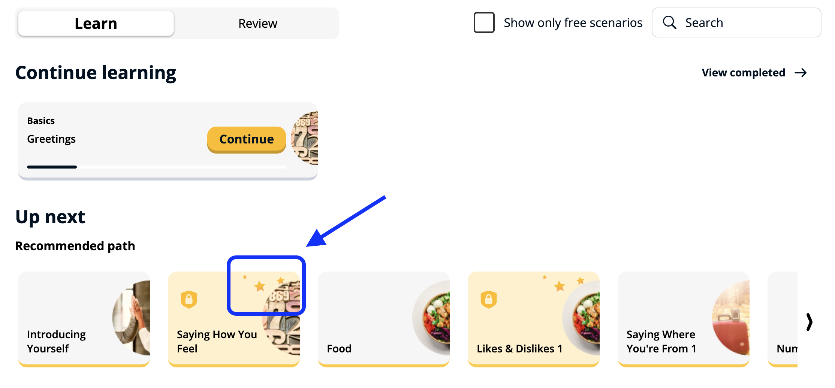Click the Greetings lesson progress bar
The image size is (835, 388).
pos(156,167)
